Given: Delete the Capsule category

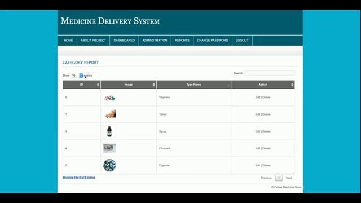Looking at the screenshot, I should (x=266, y=165).
